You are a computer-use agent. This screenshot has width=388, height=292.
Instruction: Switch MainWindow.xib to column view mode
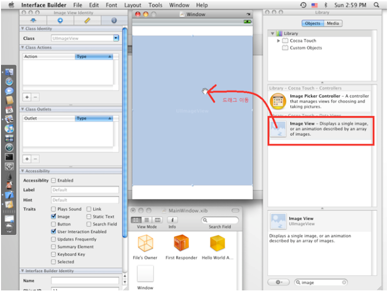(157, 220)
